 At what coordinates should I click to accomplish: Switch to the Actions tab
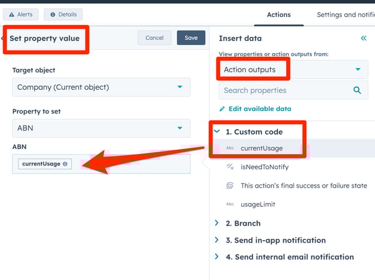tap(279, 15)
